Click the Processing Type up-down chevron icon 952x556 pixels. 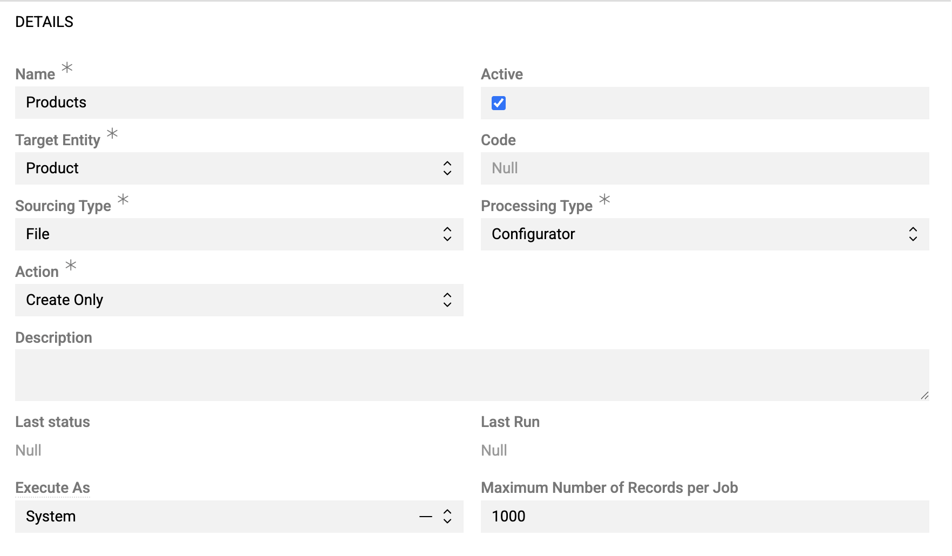(x=913, y=234)
